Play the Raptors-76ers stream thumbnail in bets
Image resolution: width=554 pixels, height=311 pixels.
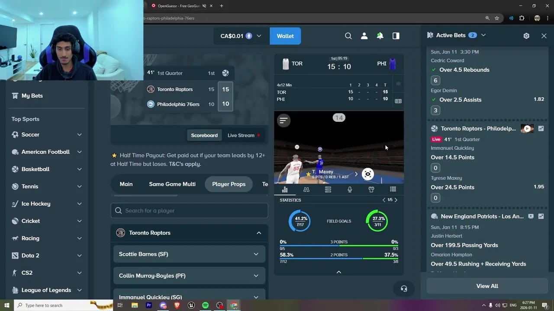pos(527,128)
